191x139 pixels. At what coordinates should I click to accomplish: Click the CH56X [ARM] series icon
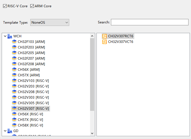pyautogui.click(x=14, y=70)
